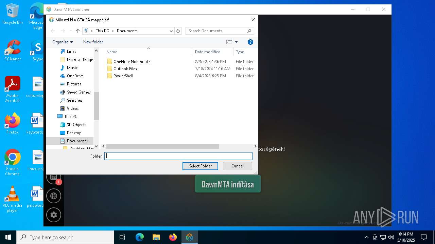Select Desktop in the navigation tree
This screenshot has height=244, width=435.
tap(74, 133)
